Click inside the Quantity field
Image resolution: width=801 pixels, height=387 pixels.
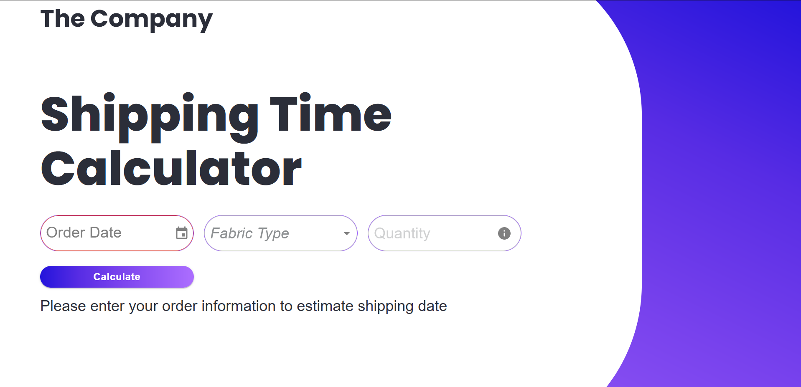(426, 233)
